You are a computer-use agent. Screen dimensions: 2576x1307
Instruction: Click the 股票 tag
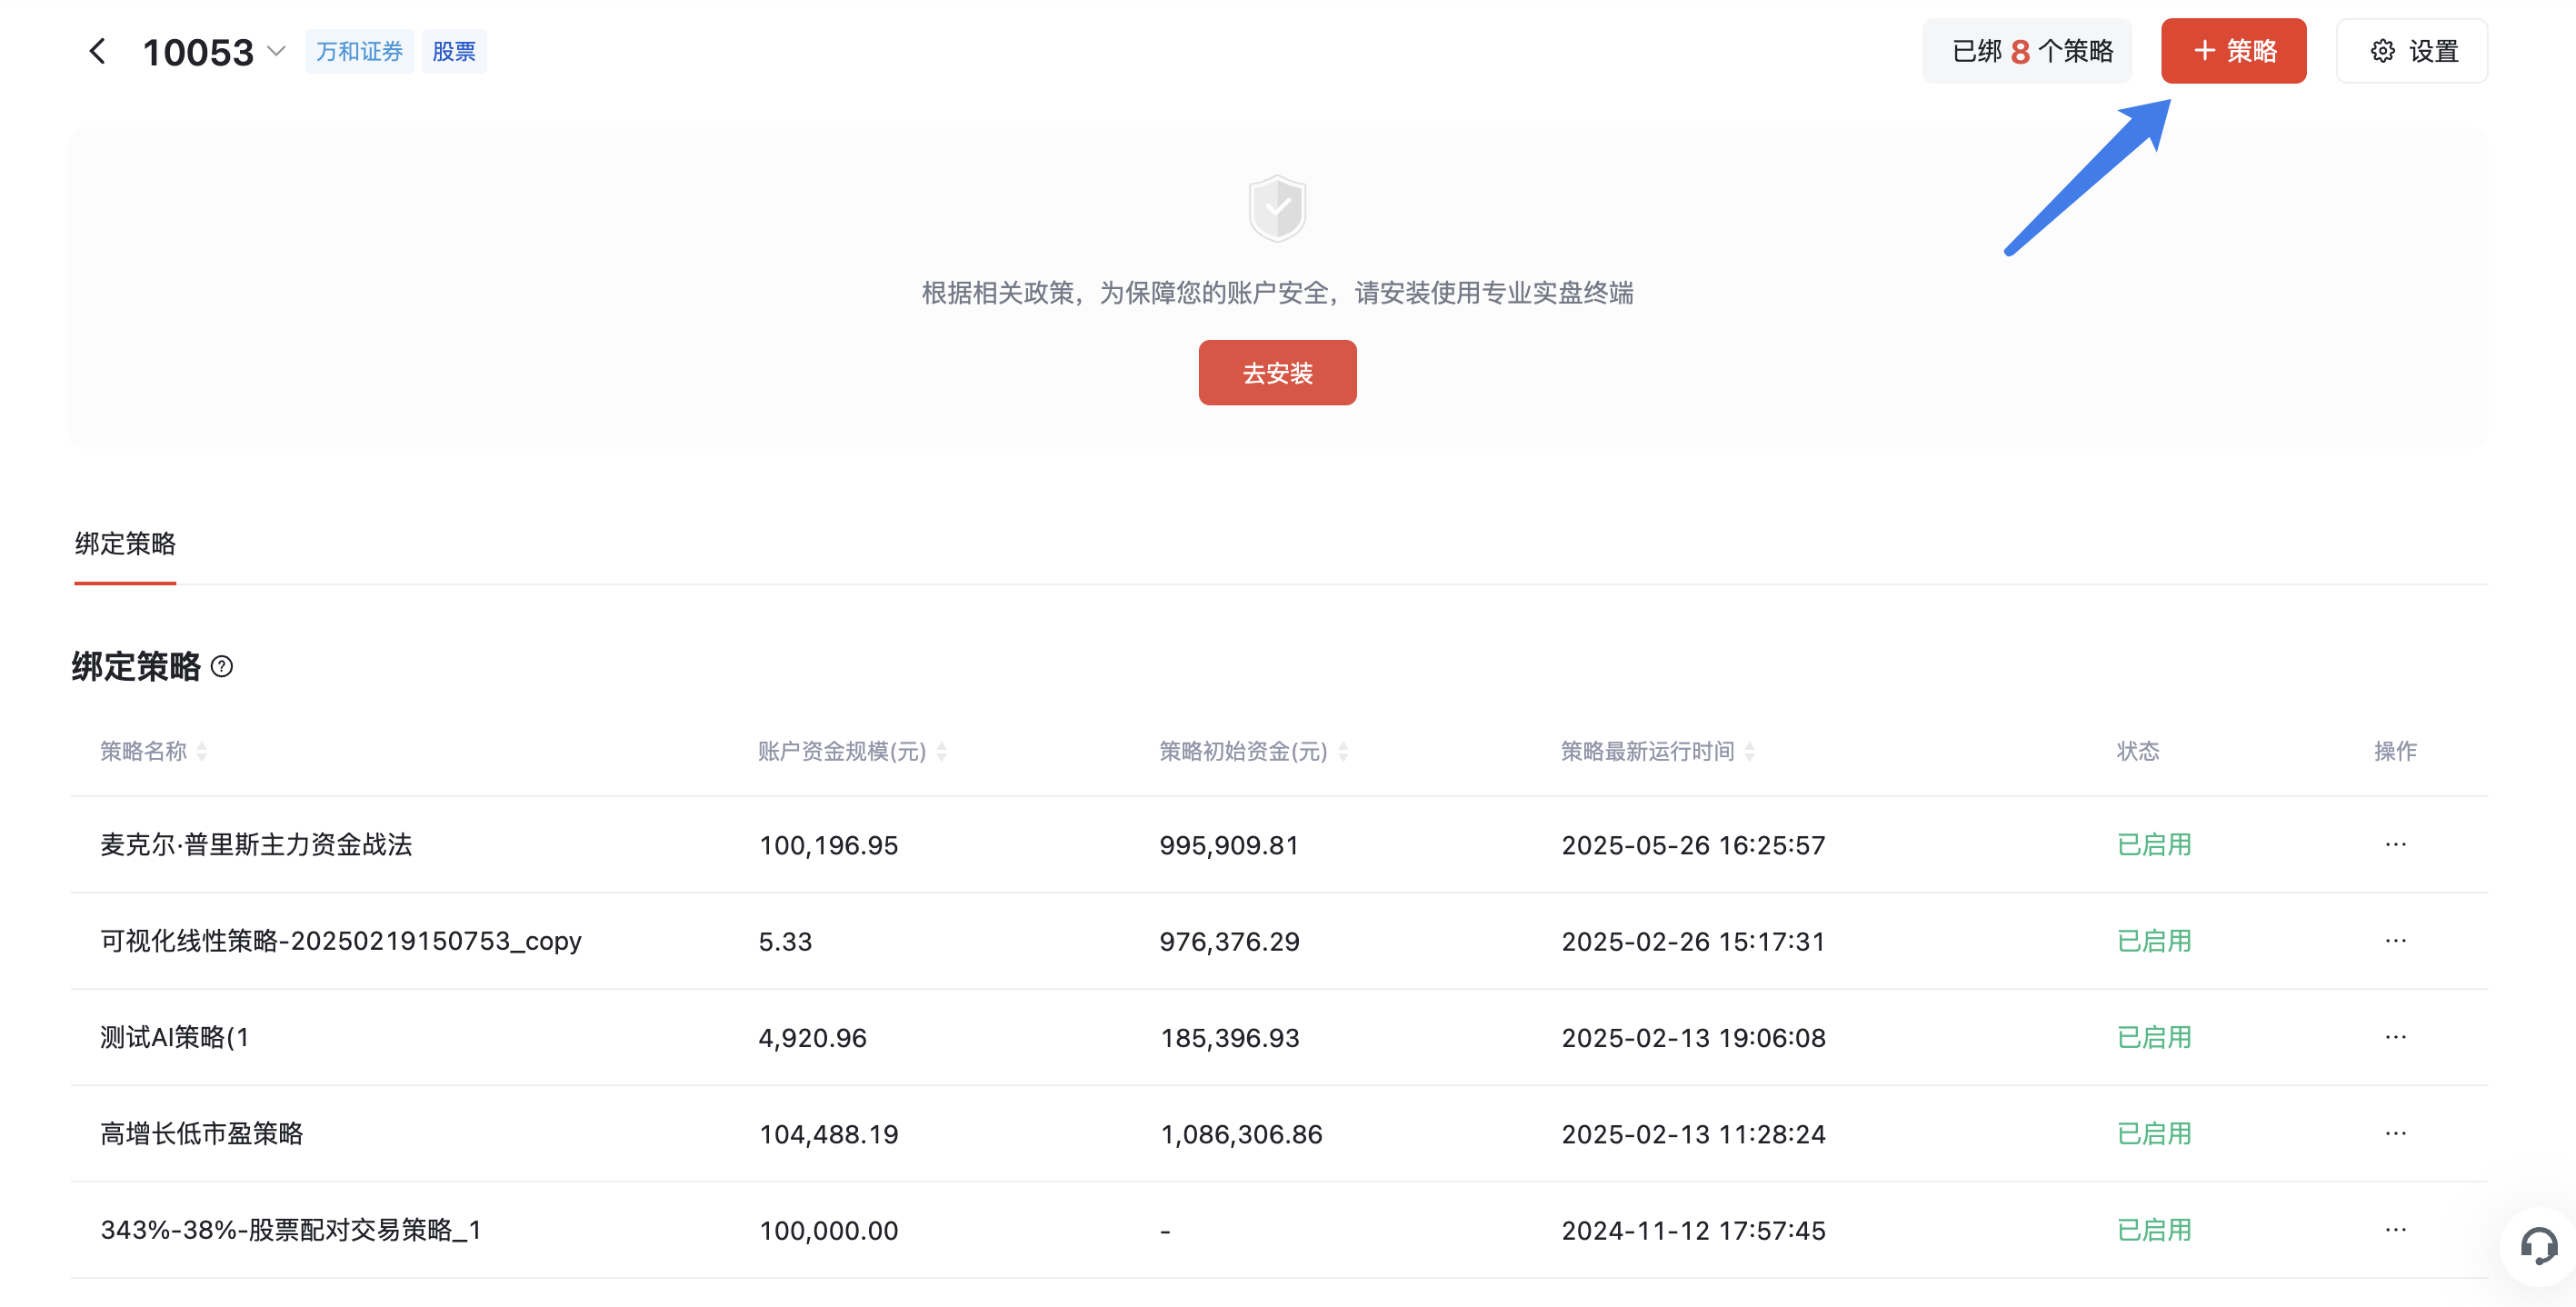pyautogui.click(x=453, y=51)
